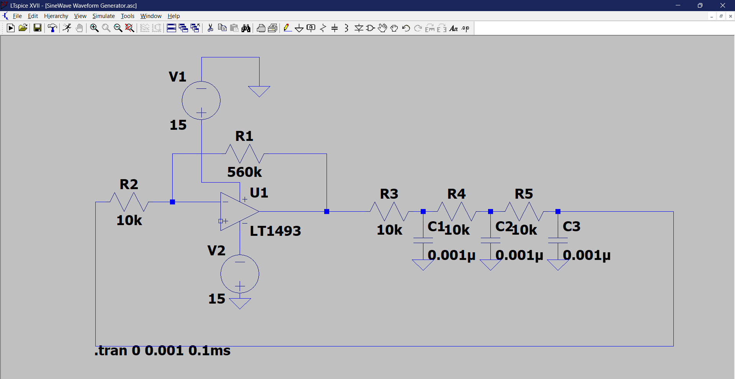Open Find with the binoculars icon
This screenshot has height=379, width=735.
(x=246, y=28)
